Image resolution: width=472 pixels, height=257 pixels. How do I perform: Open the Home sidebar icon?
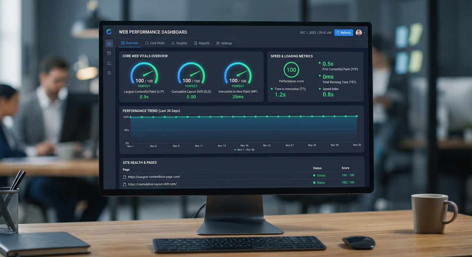click(109, 44)
